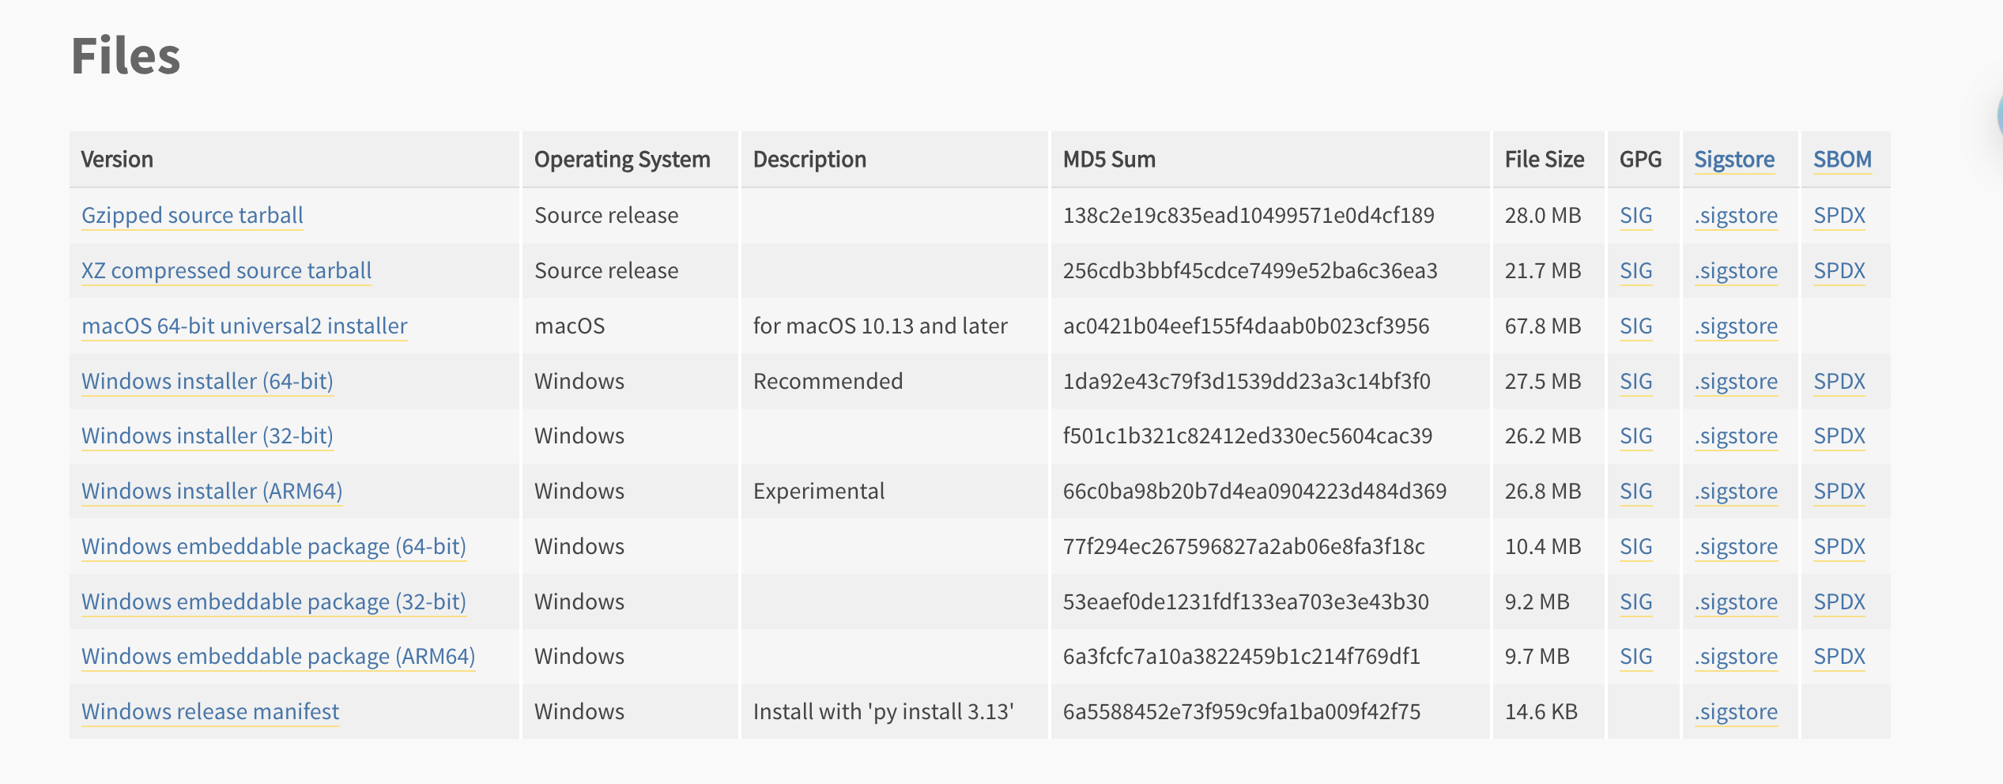Click SIG for macOS universal2 installer
The image size is (2003, 784).
[x=1635, y=326]
